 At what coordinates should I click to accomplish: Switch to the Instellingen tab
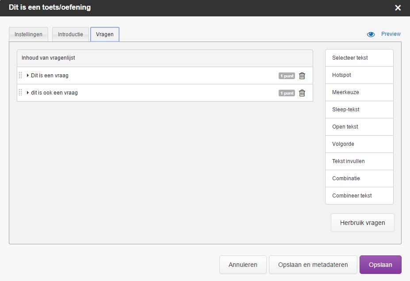(28, 34)
